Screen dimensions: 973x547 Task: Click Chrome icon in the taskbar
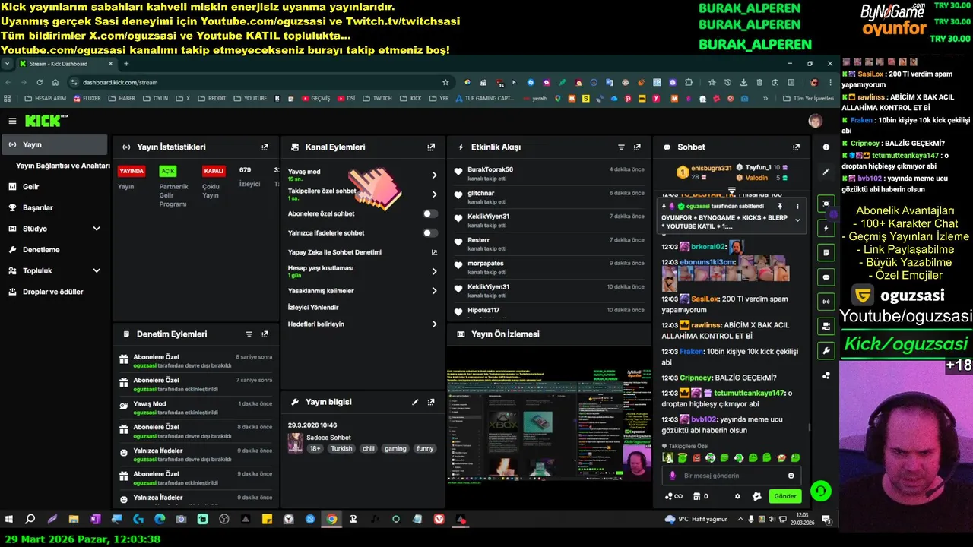click(x=331, y=519)
